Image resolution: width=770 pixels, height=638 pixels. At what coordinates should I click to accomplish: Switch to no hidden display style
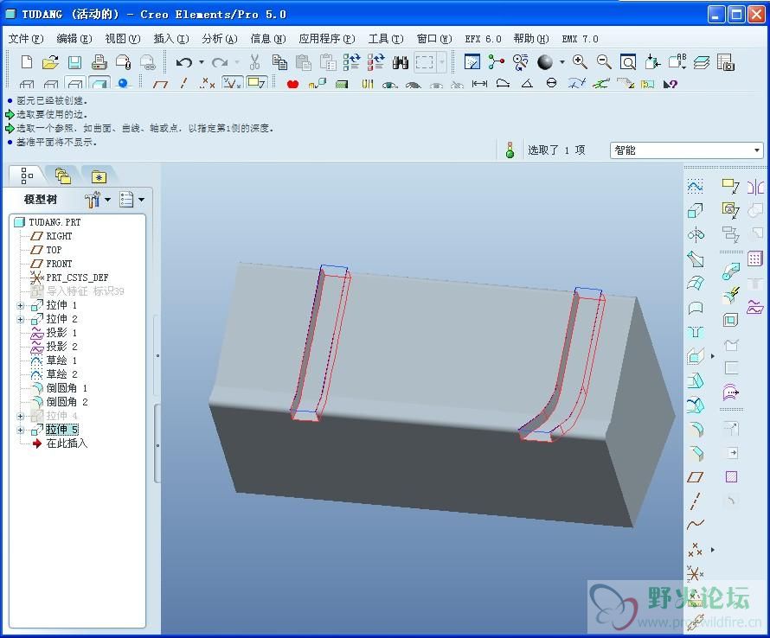(x=74, y=84)
